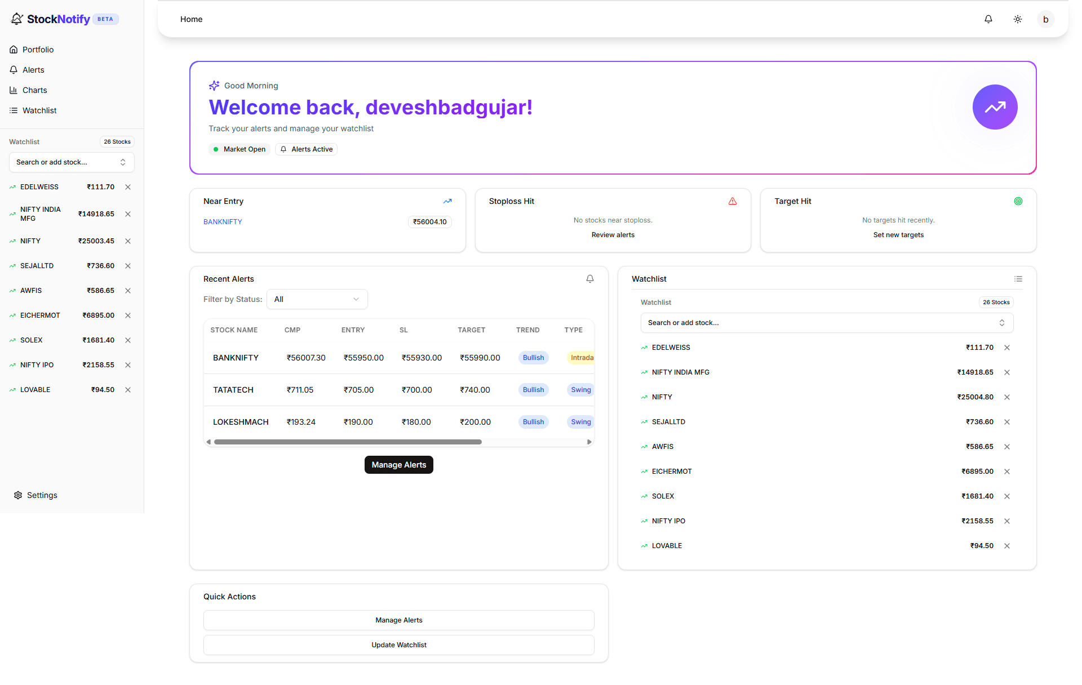The image size is (1082, 685).
Task: Toggle light/dark theme via sun icon
Action: (1018, 19)
